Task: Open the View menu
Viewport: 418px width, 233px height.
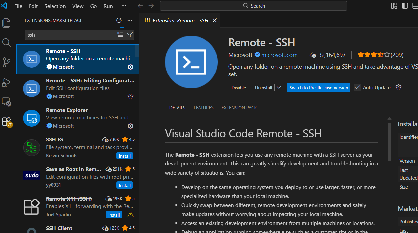Action: (78, 6)
